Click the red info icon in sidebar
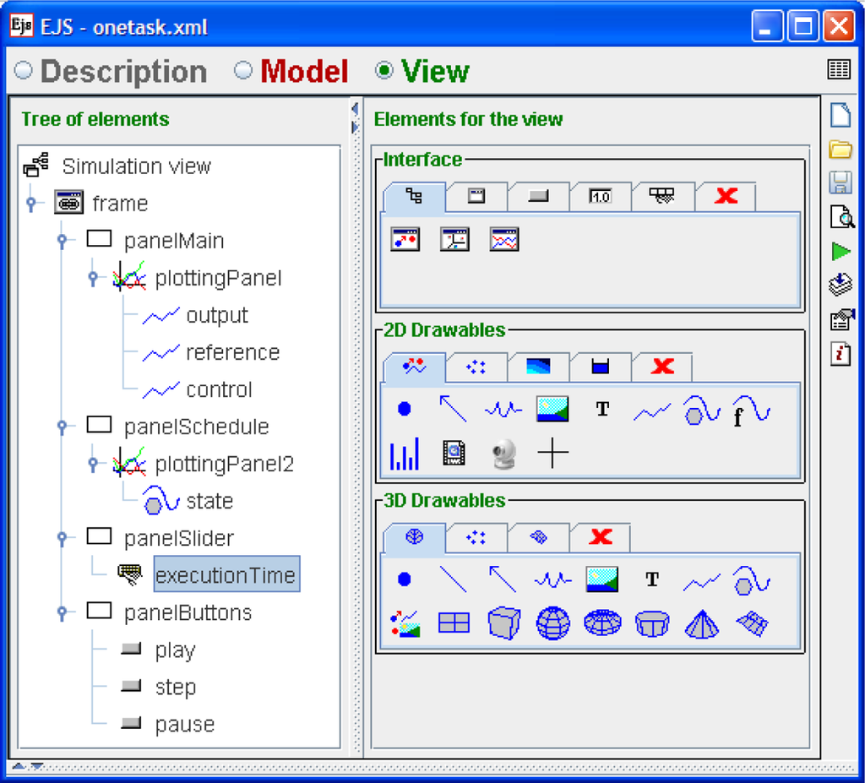 [x=840, y=354]
